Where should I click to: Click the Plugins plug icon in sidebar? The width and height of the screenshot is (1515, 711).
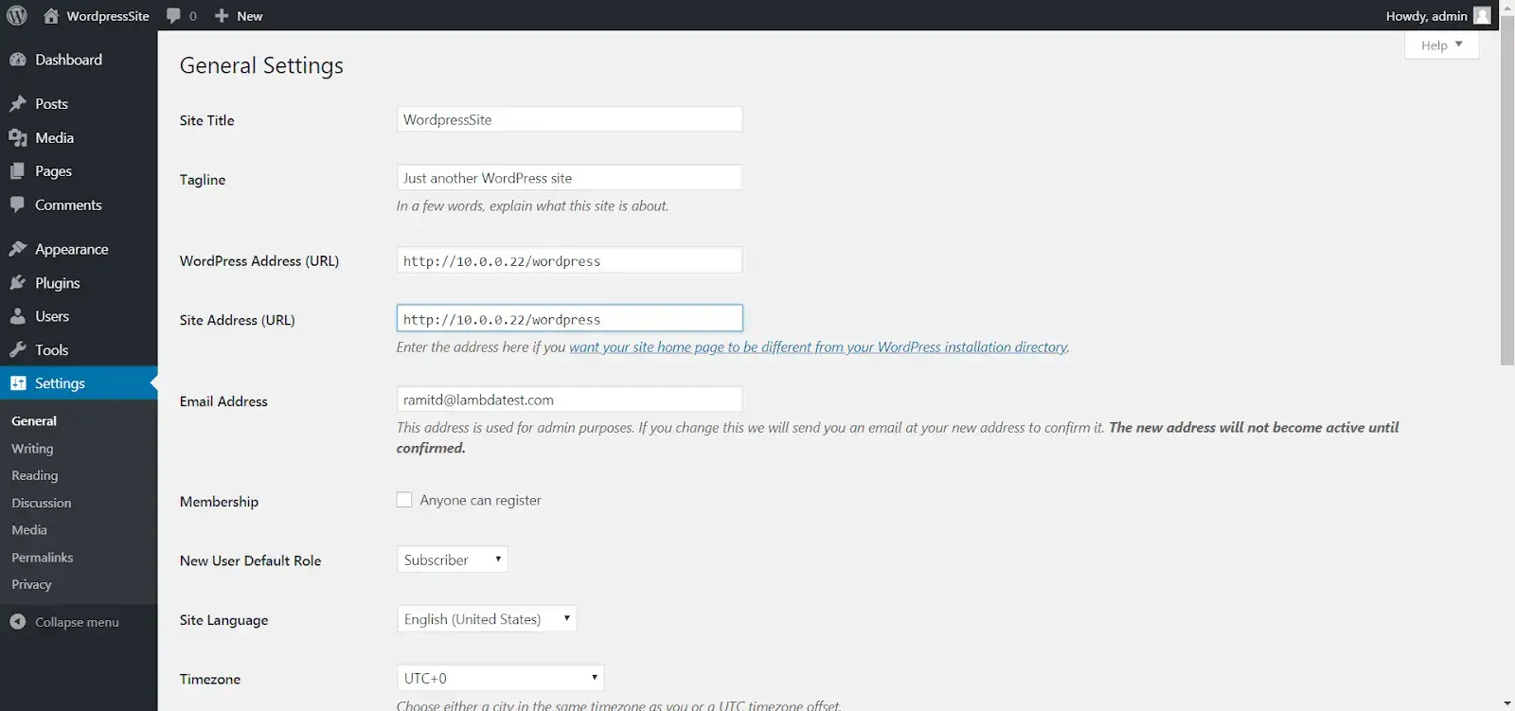tap(18, 283)
